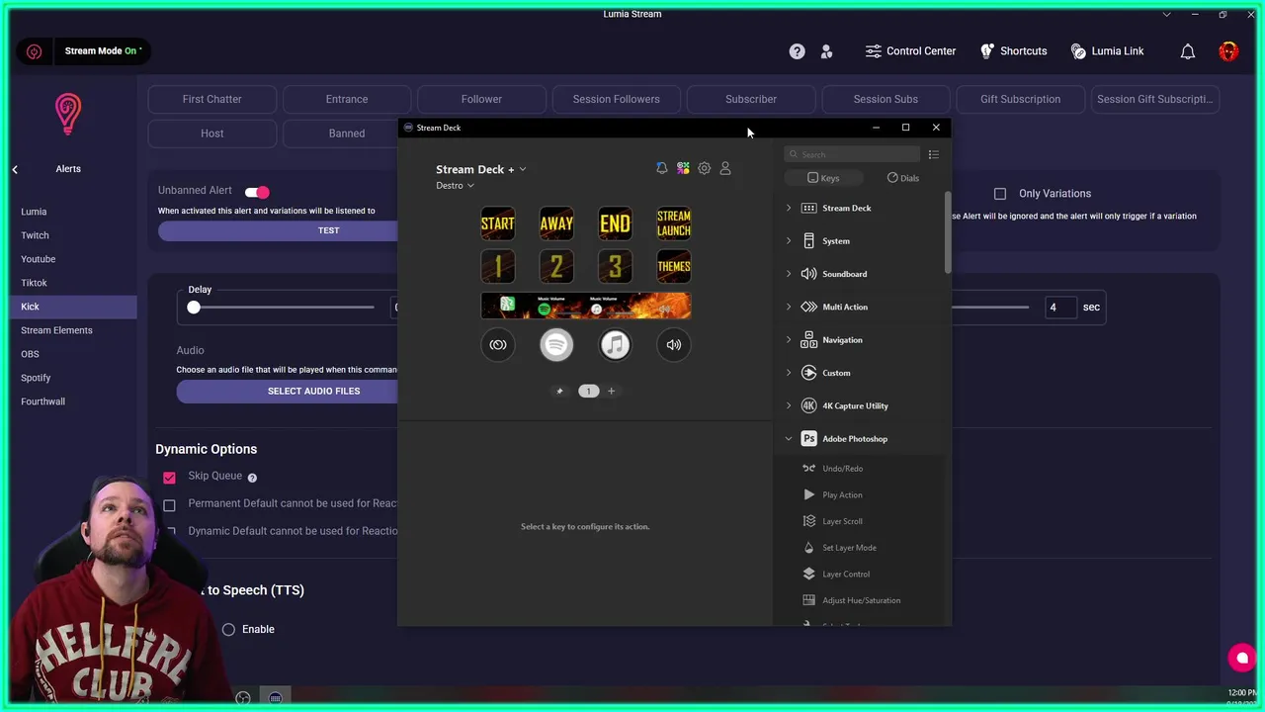Toggle Stream Mode On
The width and height of the screenshot is (1265, 712).
[x=104, y=51]
